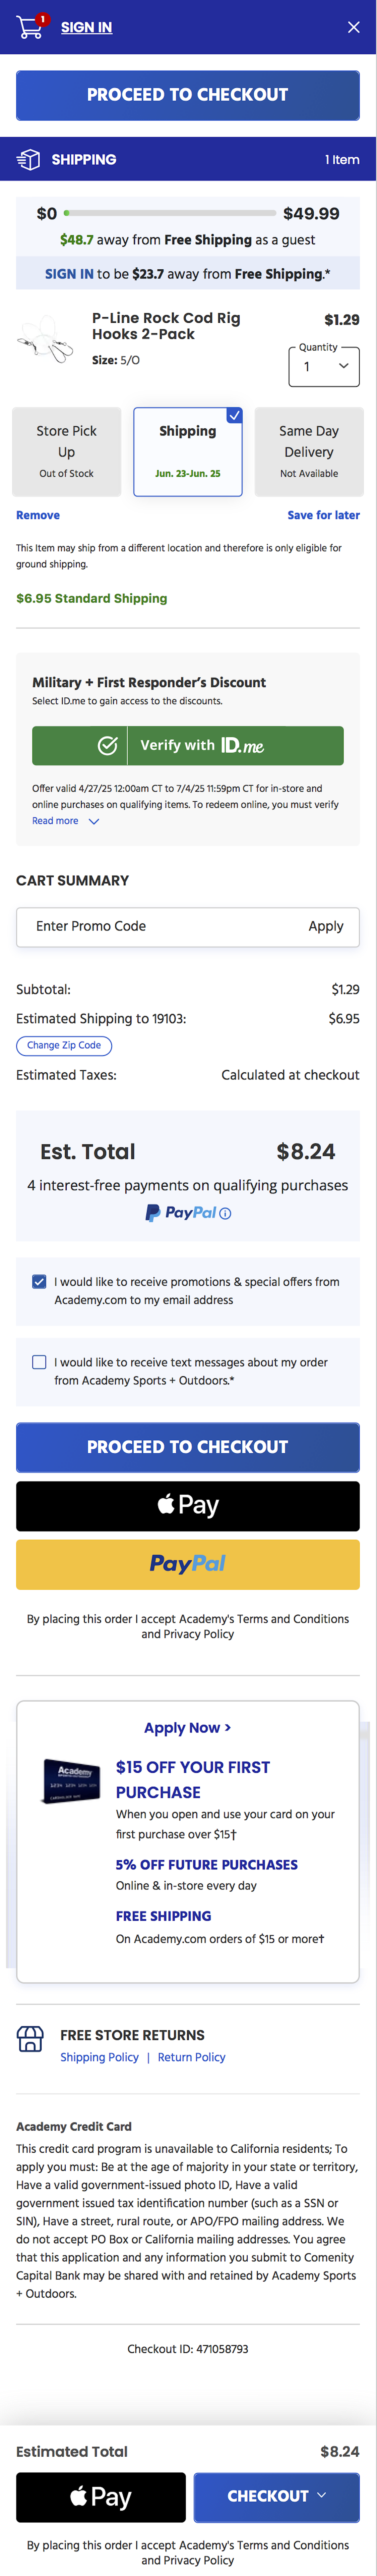Viewport: 377px width, 2576px height.
Task: Pay with the black Apple Pay button
Action: 188,1505
